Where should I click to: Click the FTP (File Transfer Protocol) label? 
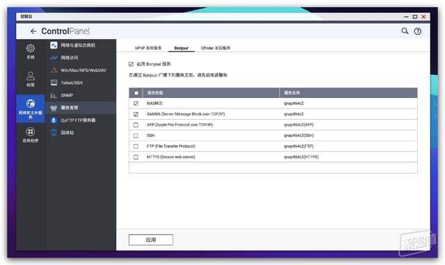171,146
